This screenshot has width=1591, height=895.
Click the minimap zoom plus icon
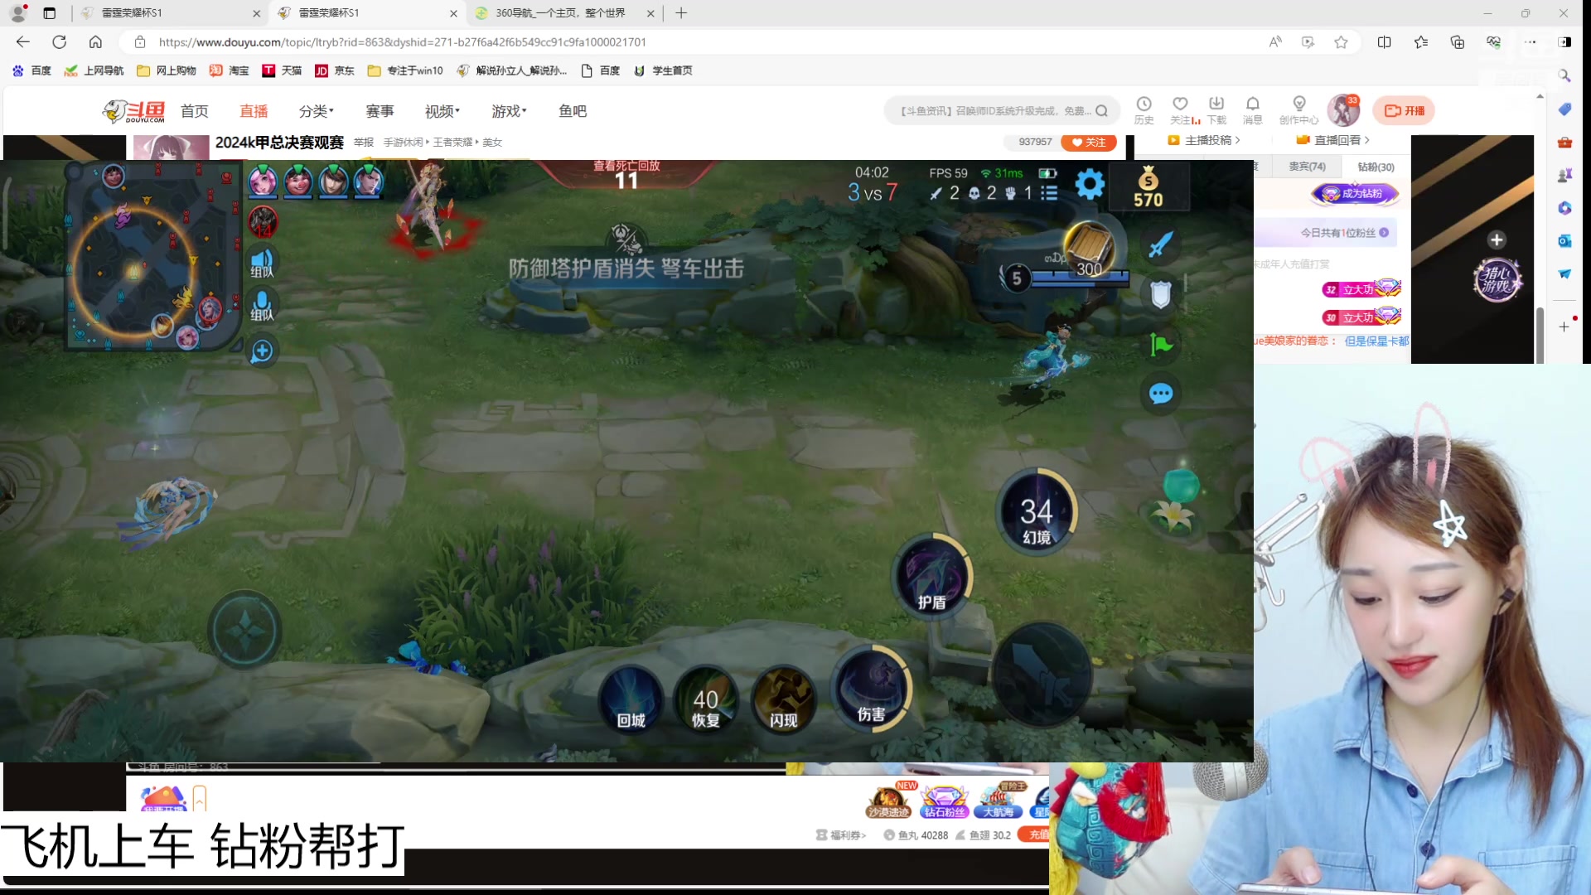pyautogui.click(x=262, y=351)
